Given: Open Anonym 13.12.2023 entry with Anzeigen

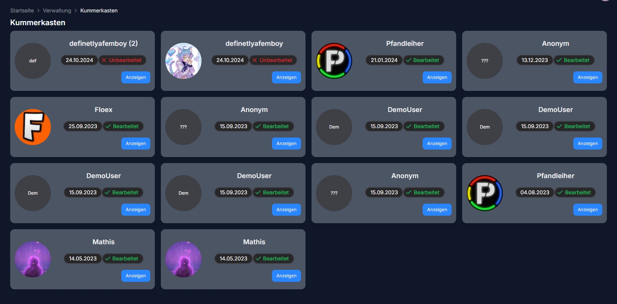Looking at the screenshot, I should (588, 77).
